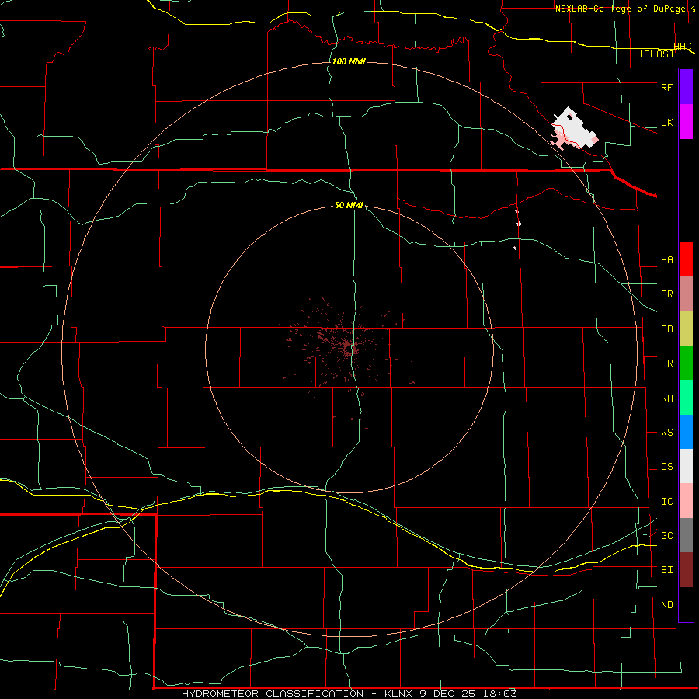Click the white dry snow echo patch

(574, 128)
